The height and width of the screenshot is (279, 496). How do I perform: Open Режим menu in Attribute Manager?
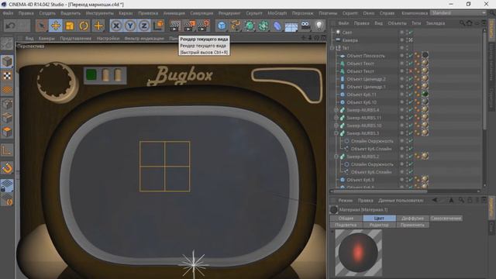345,201
